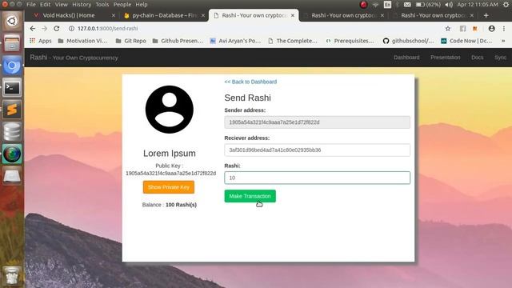
Task: Open the Edit menu
Action: [x=45, y=5]
